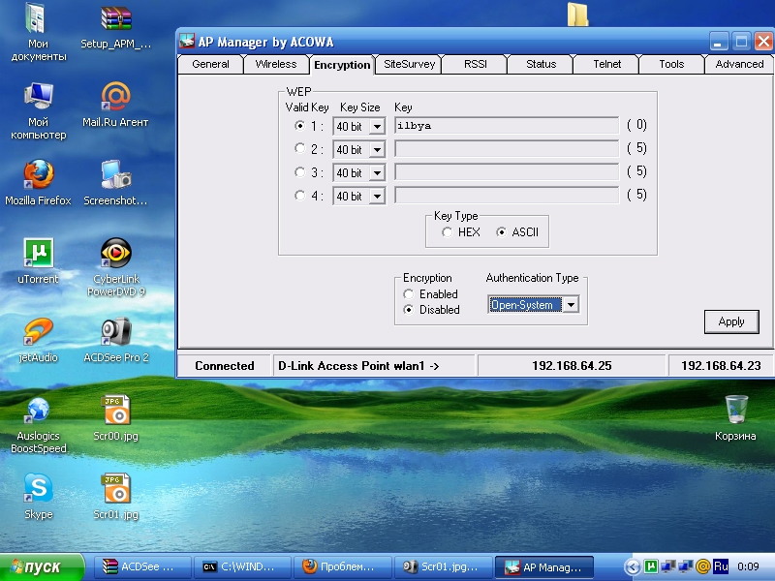Launch Auslogics BoostSpeed desktop icon
Screen dimensions: 775x581
click(39, 412)
